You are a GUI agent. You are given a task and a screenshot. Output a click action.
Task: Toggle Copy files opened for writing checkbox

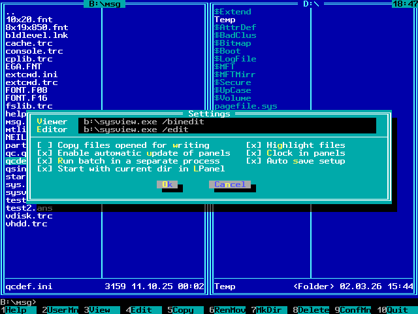(44, 145)
